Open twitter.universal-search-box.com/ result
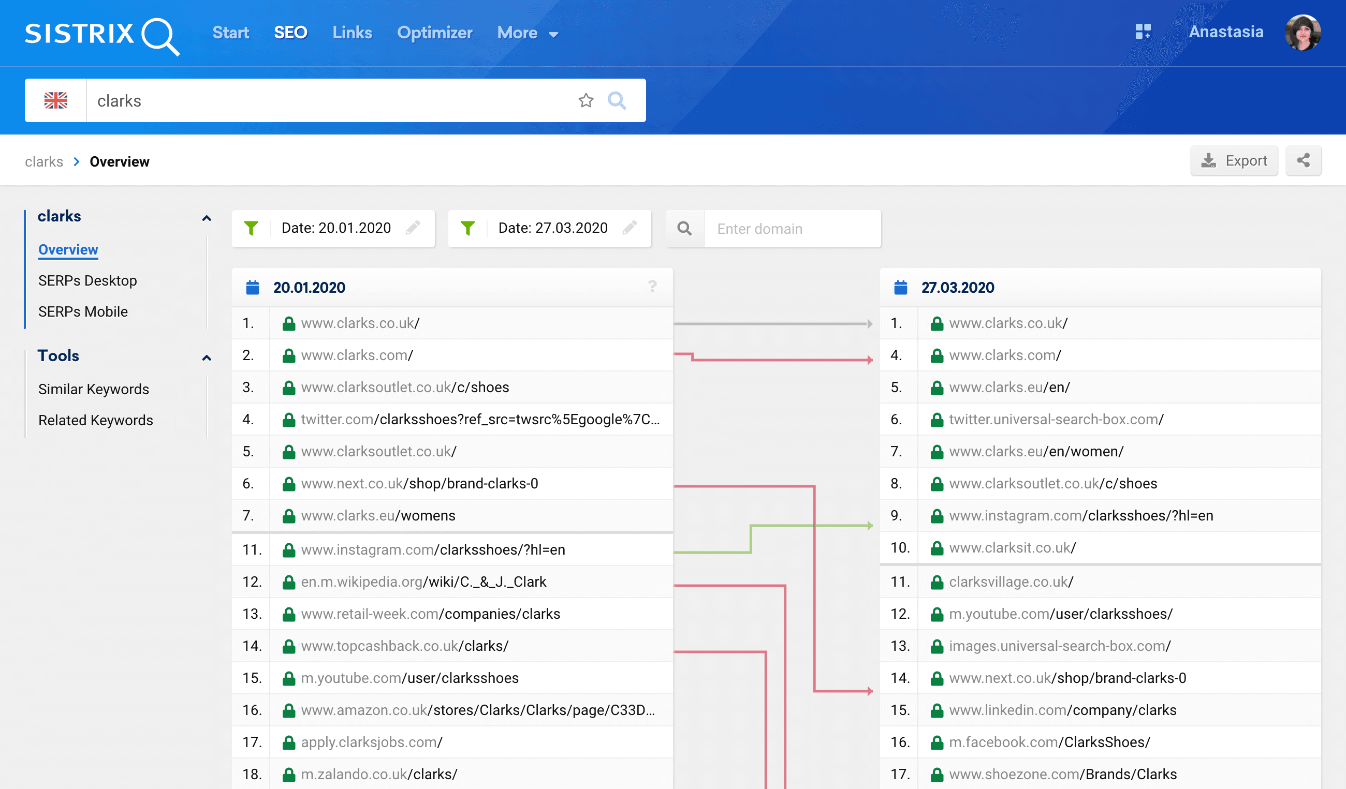This screenshot has height=789, width=1346. [x=1056, y=420]
